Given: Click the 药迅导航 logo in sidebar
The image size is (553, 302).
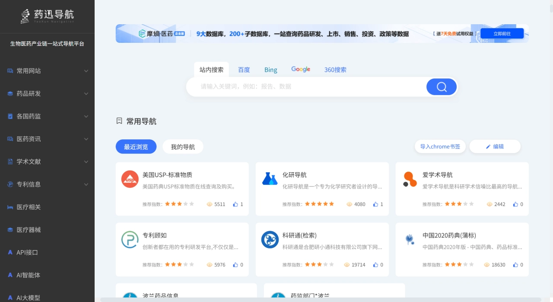Looking at the screenshot, I should coord(47,16).
